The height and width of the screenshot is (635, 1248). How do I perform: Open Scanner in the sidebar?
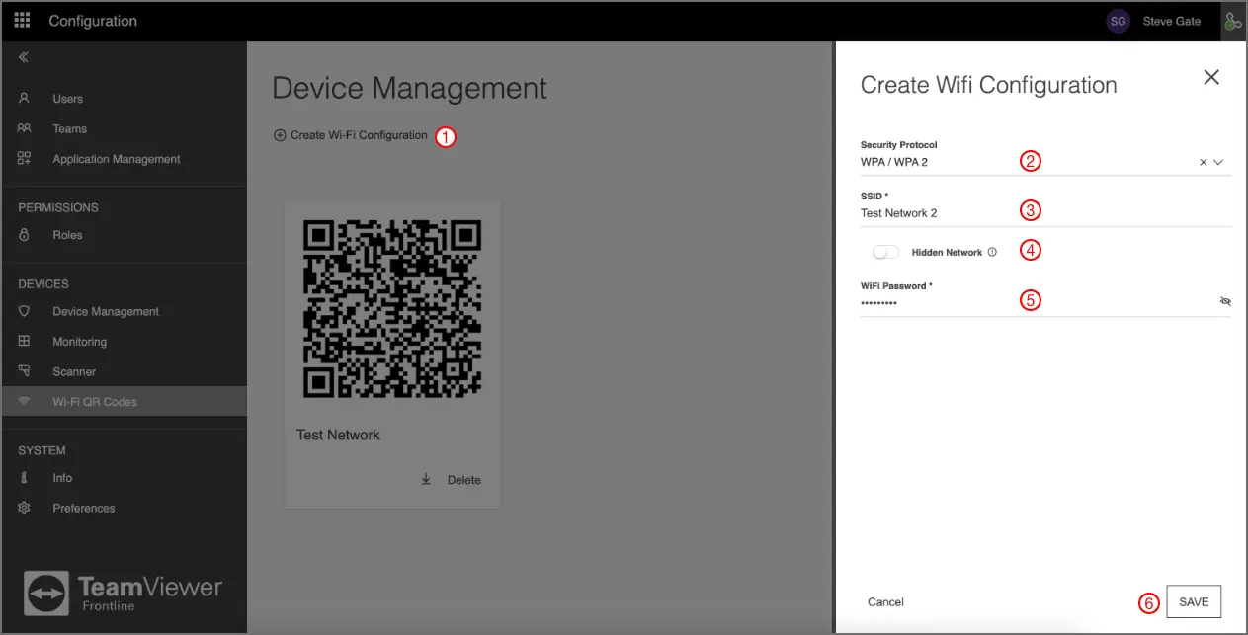(74, 371)
